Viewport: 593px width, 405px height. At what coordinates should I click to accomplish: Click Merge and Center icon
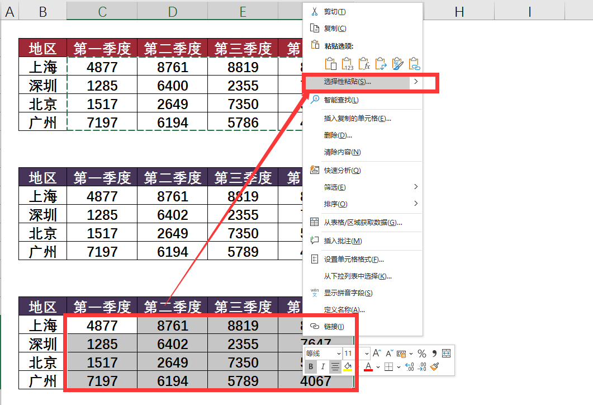tap(446, 353)
